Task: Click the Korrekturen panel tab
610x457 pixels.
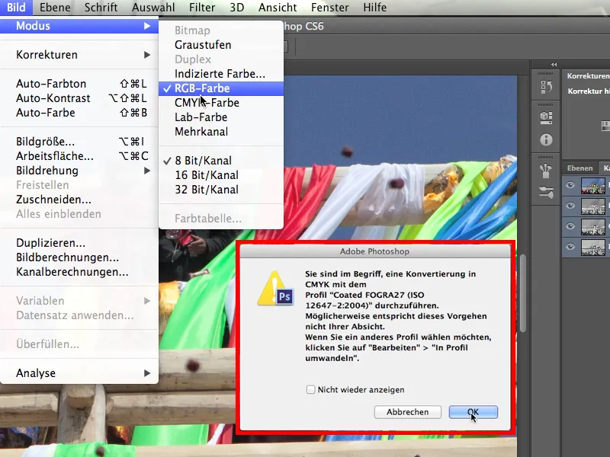Action: 588,75
